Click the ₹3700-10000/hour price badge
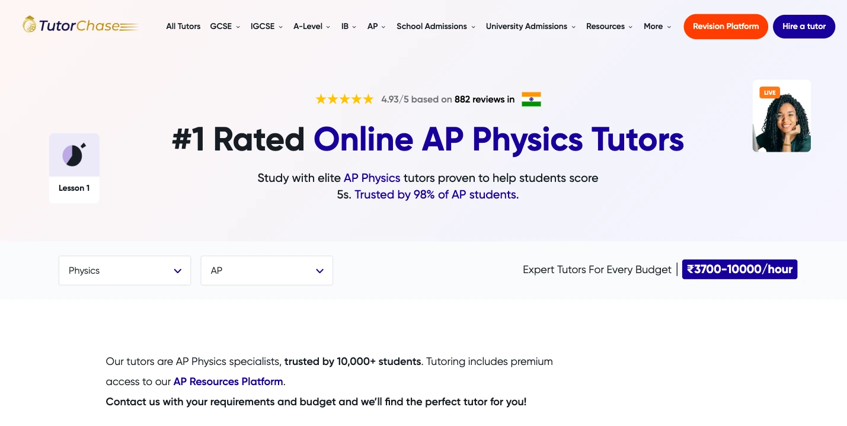The height and width of the screenshot is (426, 847). coord(739,269)
